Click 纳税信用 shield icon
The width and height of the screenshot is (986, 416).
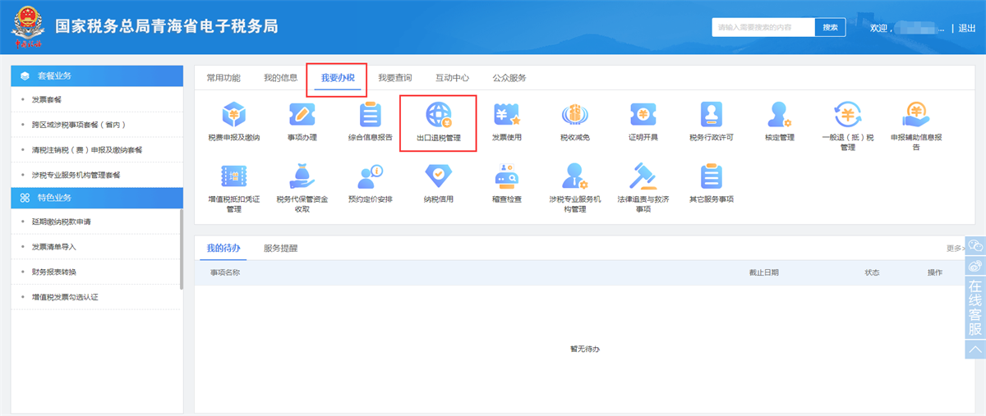click(438, 177)
